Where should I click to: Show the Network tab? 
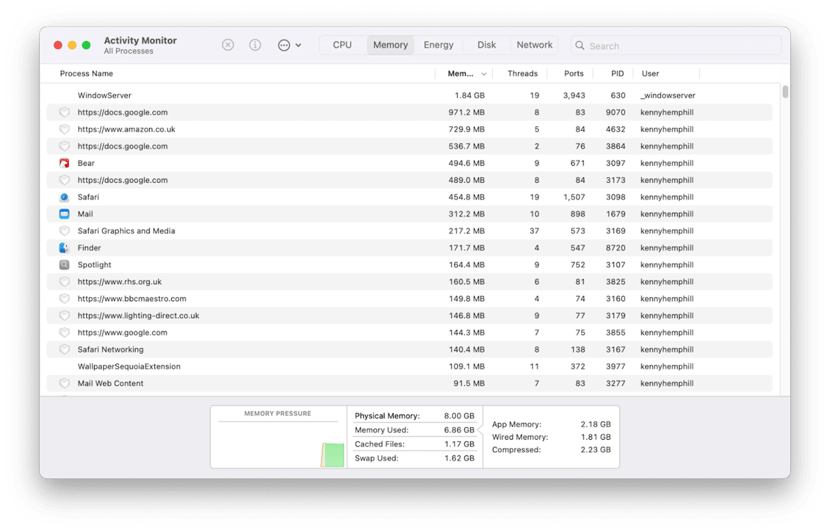click(x=534, y=45)
